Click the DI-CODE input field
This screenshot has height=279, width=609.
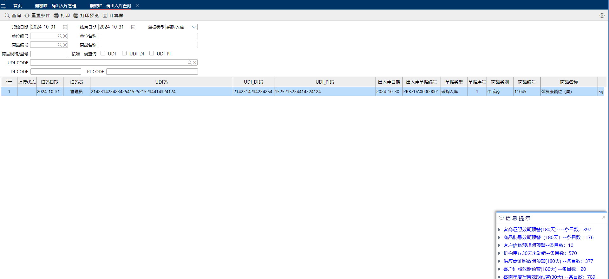pyautogui.click(x=56, y=71)
